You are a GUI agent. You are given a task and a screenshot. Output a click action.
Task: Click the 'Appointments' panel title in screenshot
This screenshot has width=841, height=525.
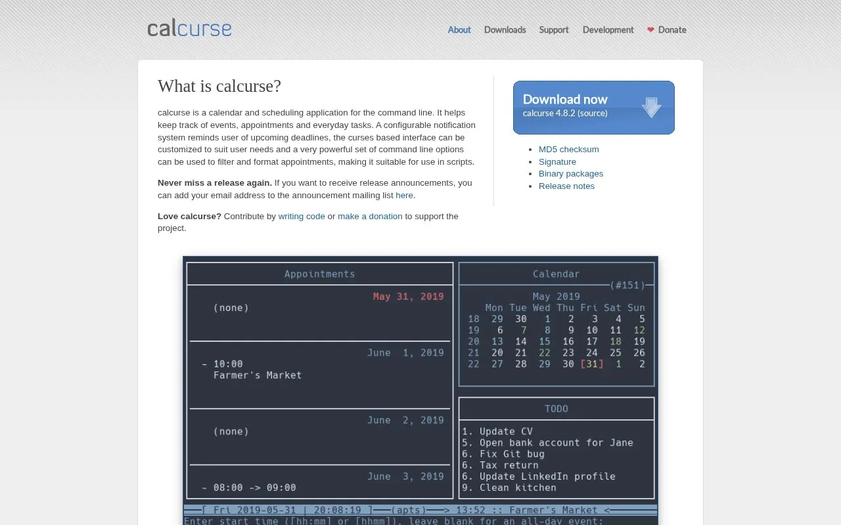[319, 274]
